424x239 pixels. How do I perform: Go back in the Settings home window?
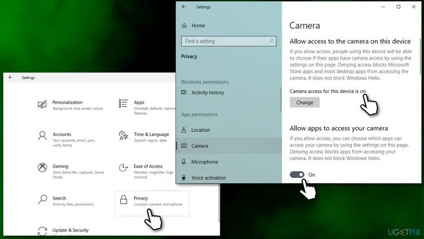tap(10, 77)
